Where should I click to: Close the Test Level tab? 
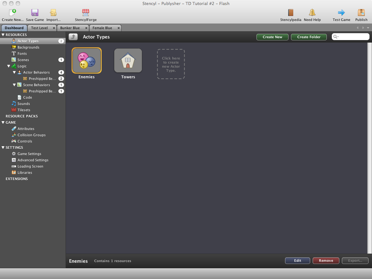coord(54,28)
